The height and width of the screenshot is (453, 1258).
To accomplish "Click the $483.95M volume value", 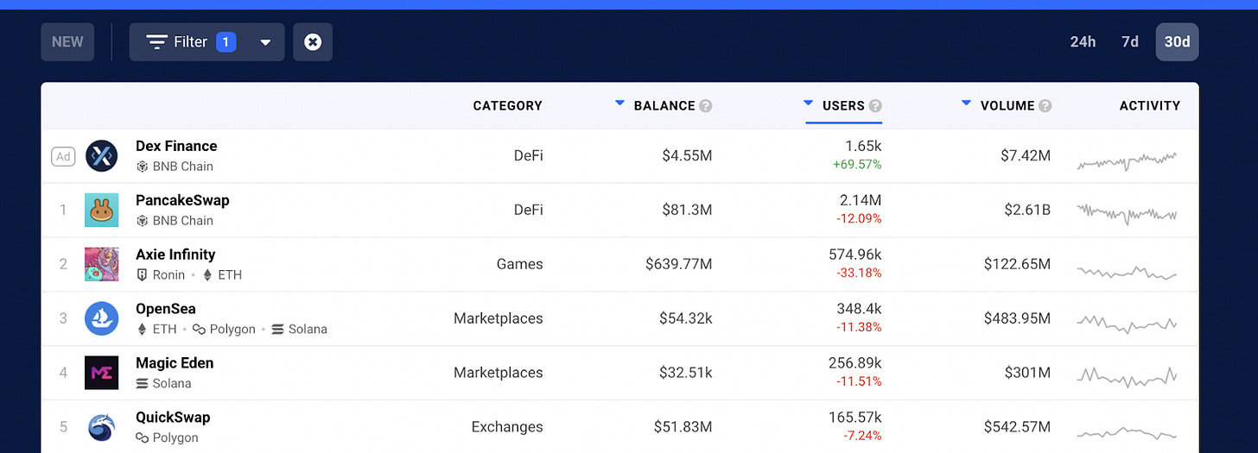I will click(1017, 318).
